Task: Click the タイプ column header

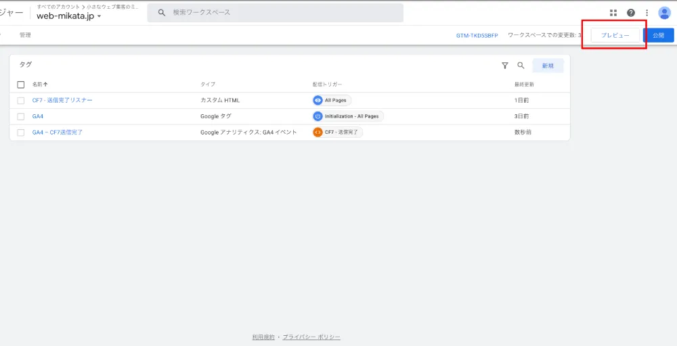Action: click(x=208, y=84)
